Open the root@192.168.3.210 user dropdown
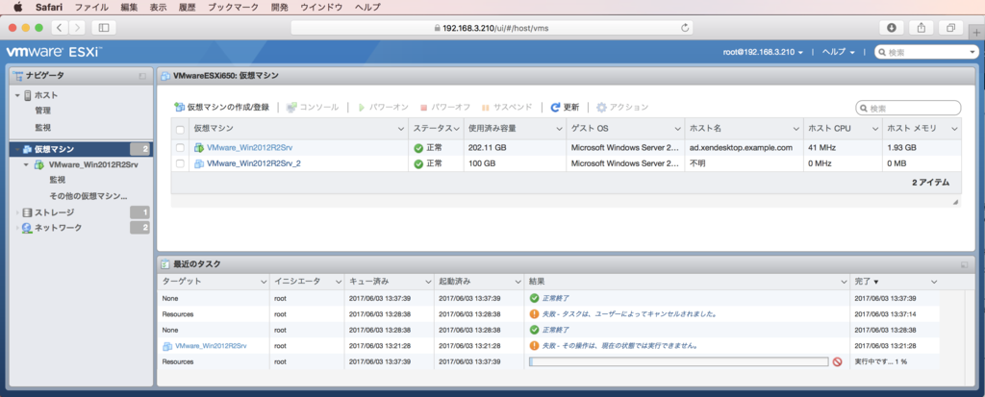The width and height of the screenshot is (985, 397). (763, 52)
